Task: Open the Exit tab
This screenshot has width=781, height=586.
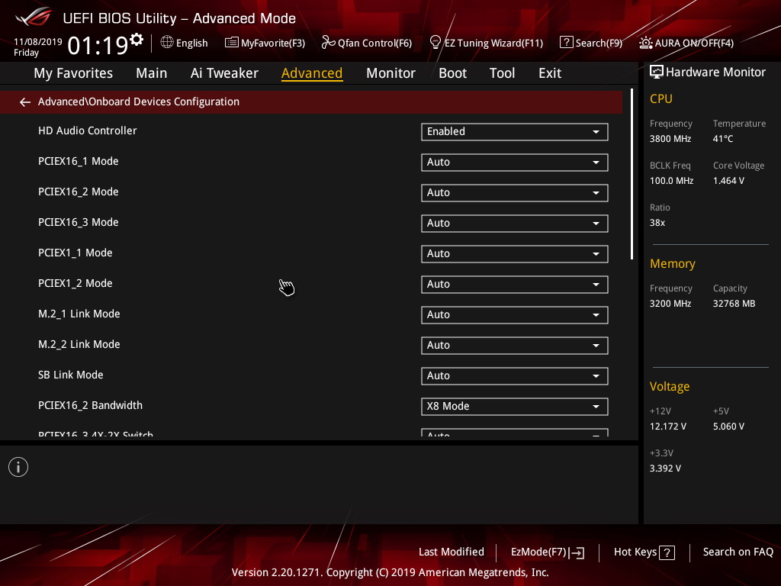Action: (550, 73)
